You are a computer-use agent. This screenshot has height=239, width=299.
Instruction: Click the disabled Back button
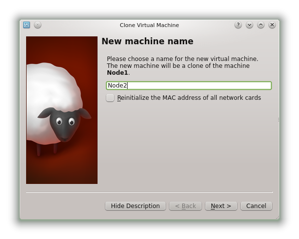tap(185, 206)
